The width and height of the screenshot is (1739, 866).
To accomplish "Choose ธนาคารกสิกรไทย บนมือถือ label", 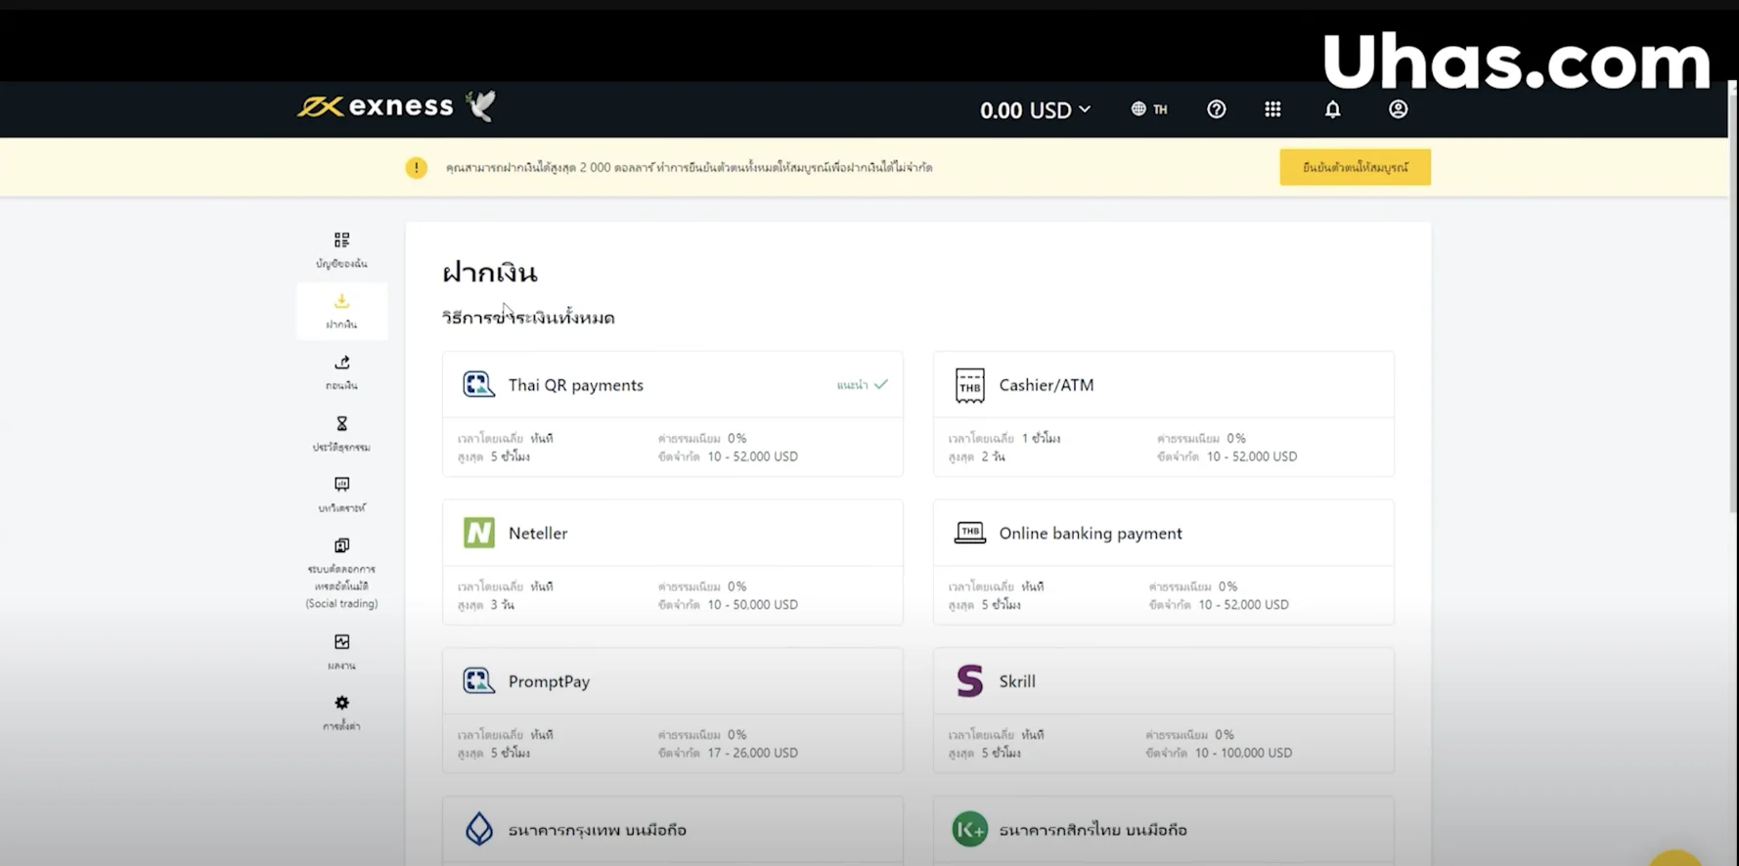I will 1092,830.
